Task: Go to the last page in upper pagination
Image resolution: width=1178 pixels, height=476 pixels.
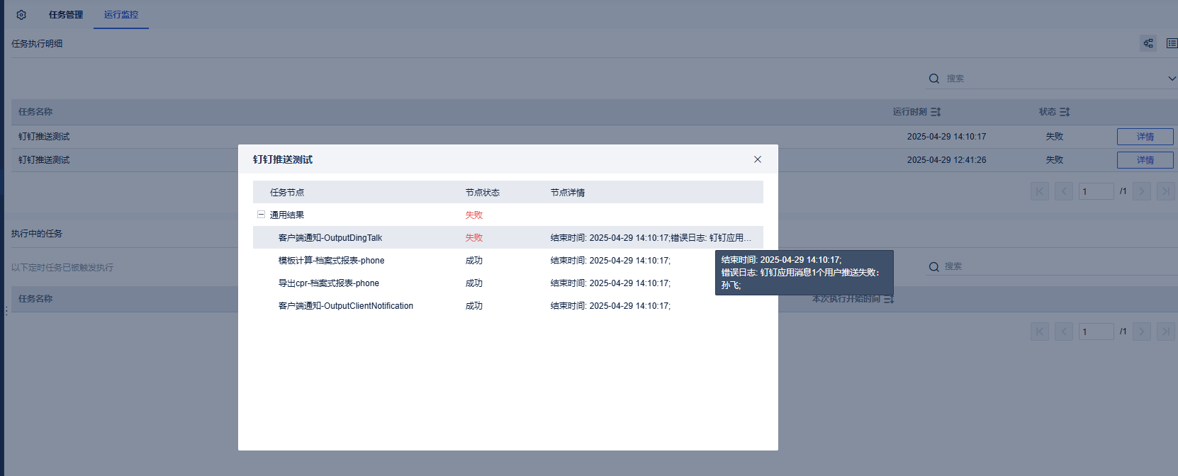Action: 1166,191
